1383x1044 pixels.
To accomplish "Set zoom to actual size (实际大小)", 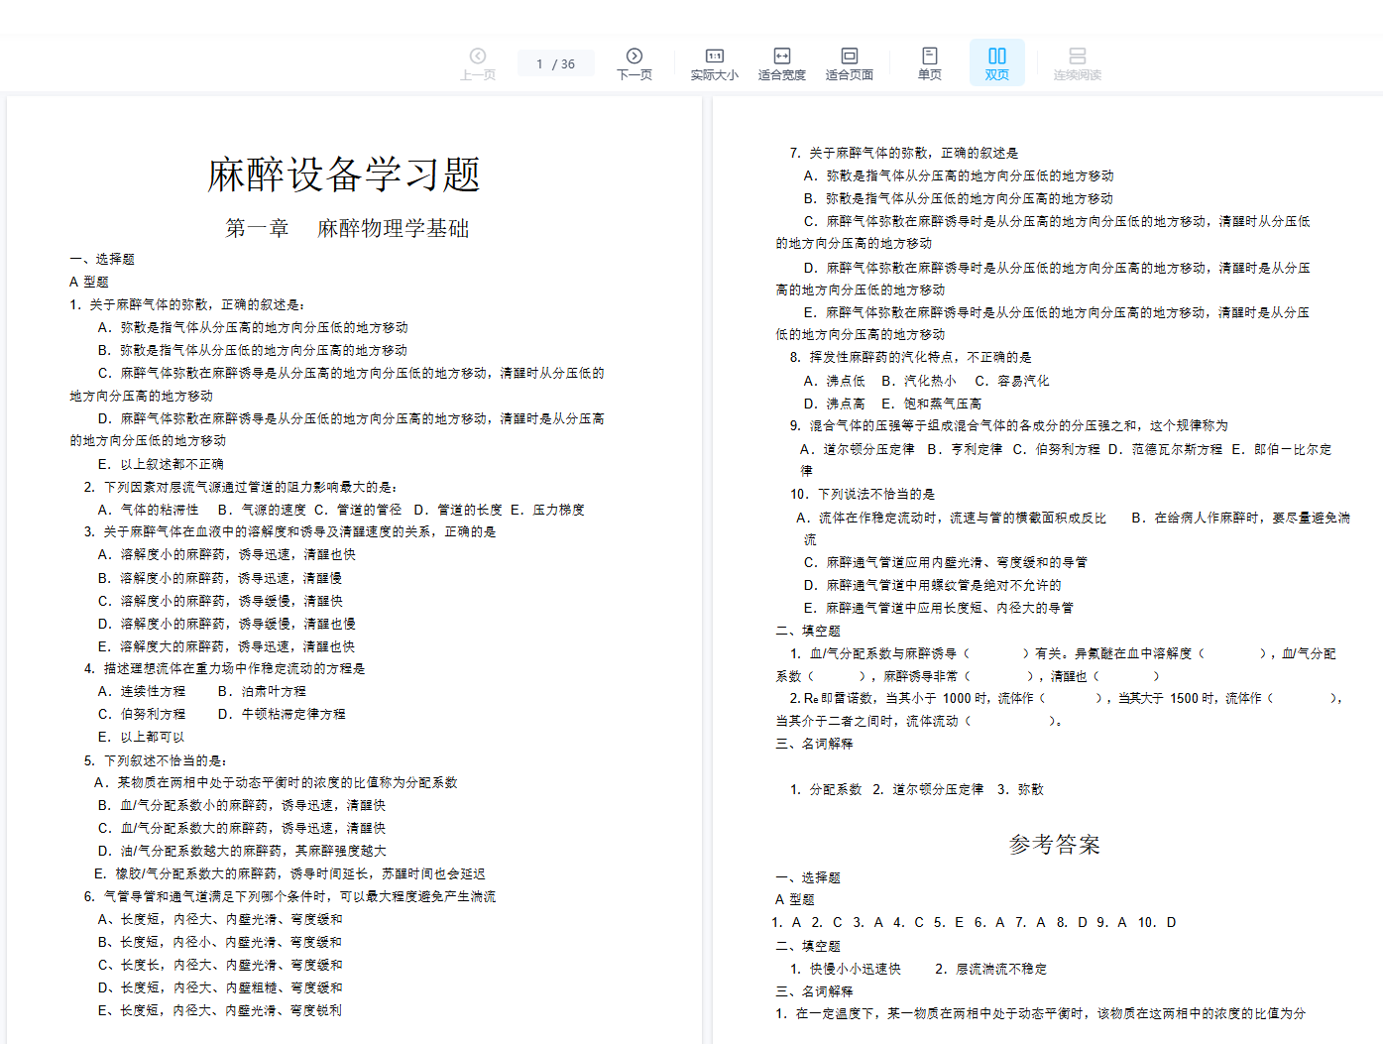I will pos(714,63).
